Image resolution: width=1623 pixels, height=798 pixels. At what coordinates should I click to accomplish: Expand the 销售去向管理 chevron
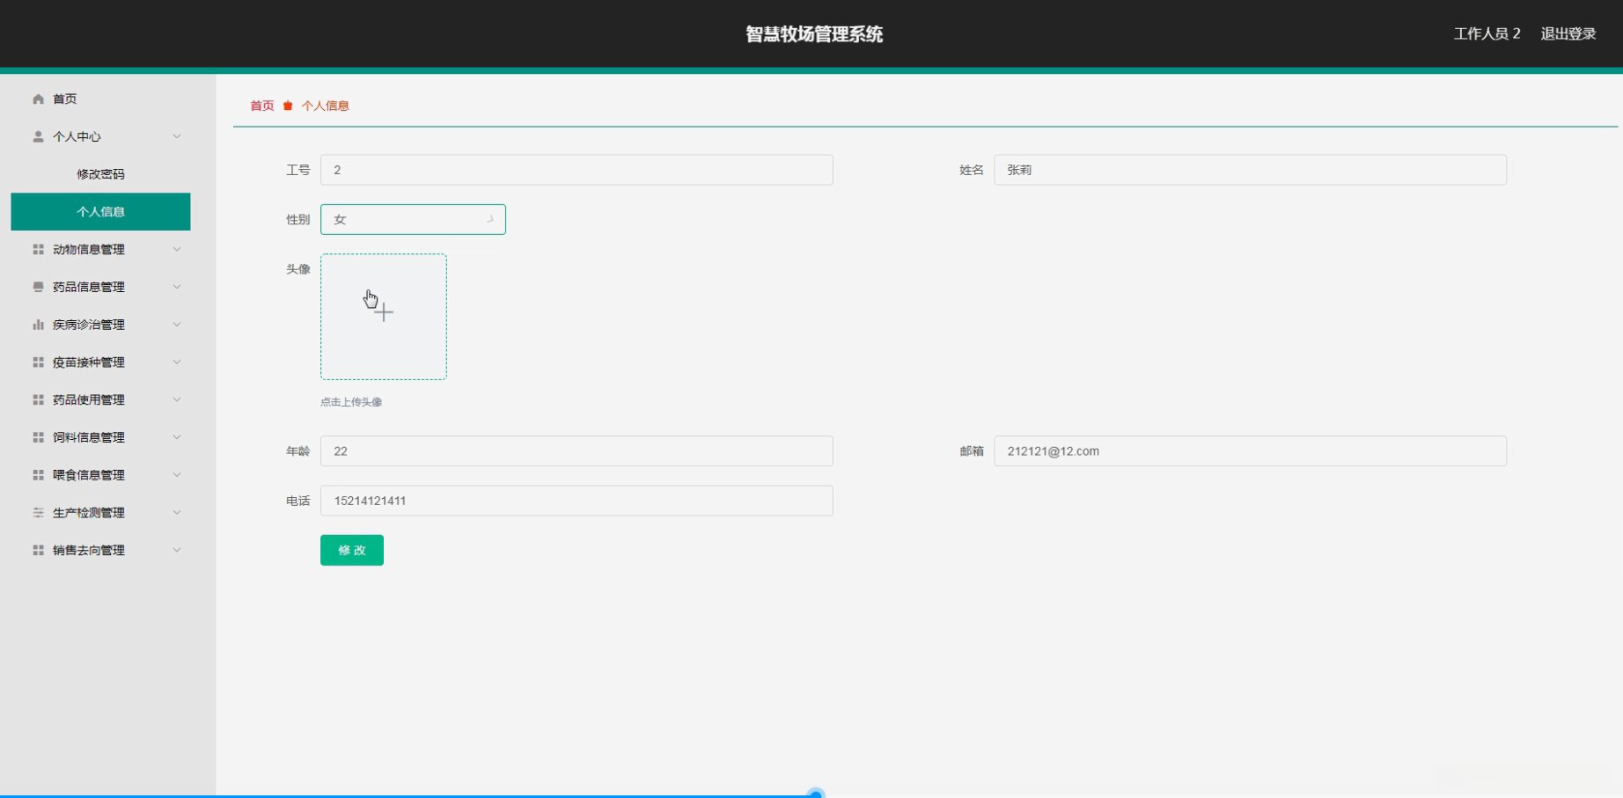[177, 550]
